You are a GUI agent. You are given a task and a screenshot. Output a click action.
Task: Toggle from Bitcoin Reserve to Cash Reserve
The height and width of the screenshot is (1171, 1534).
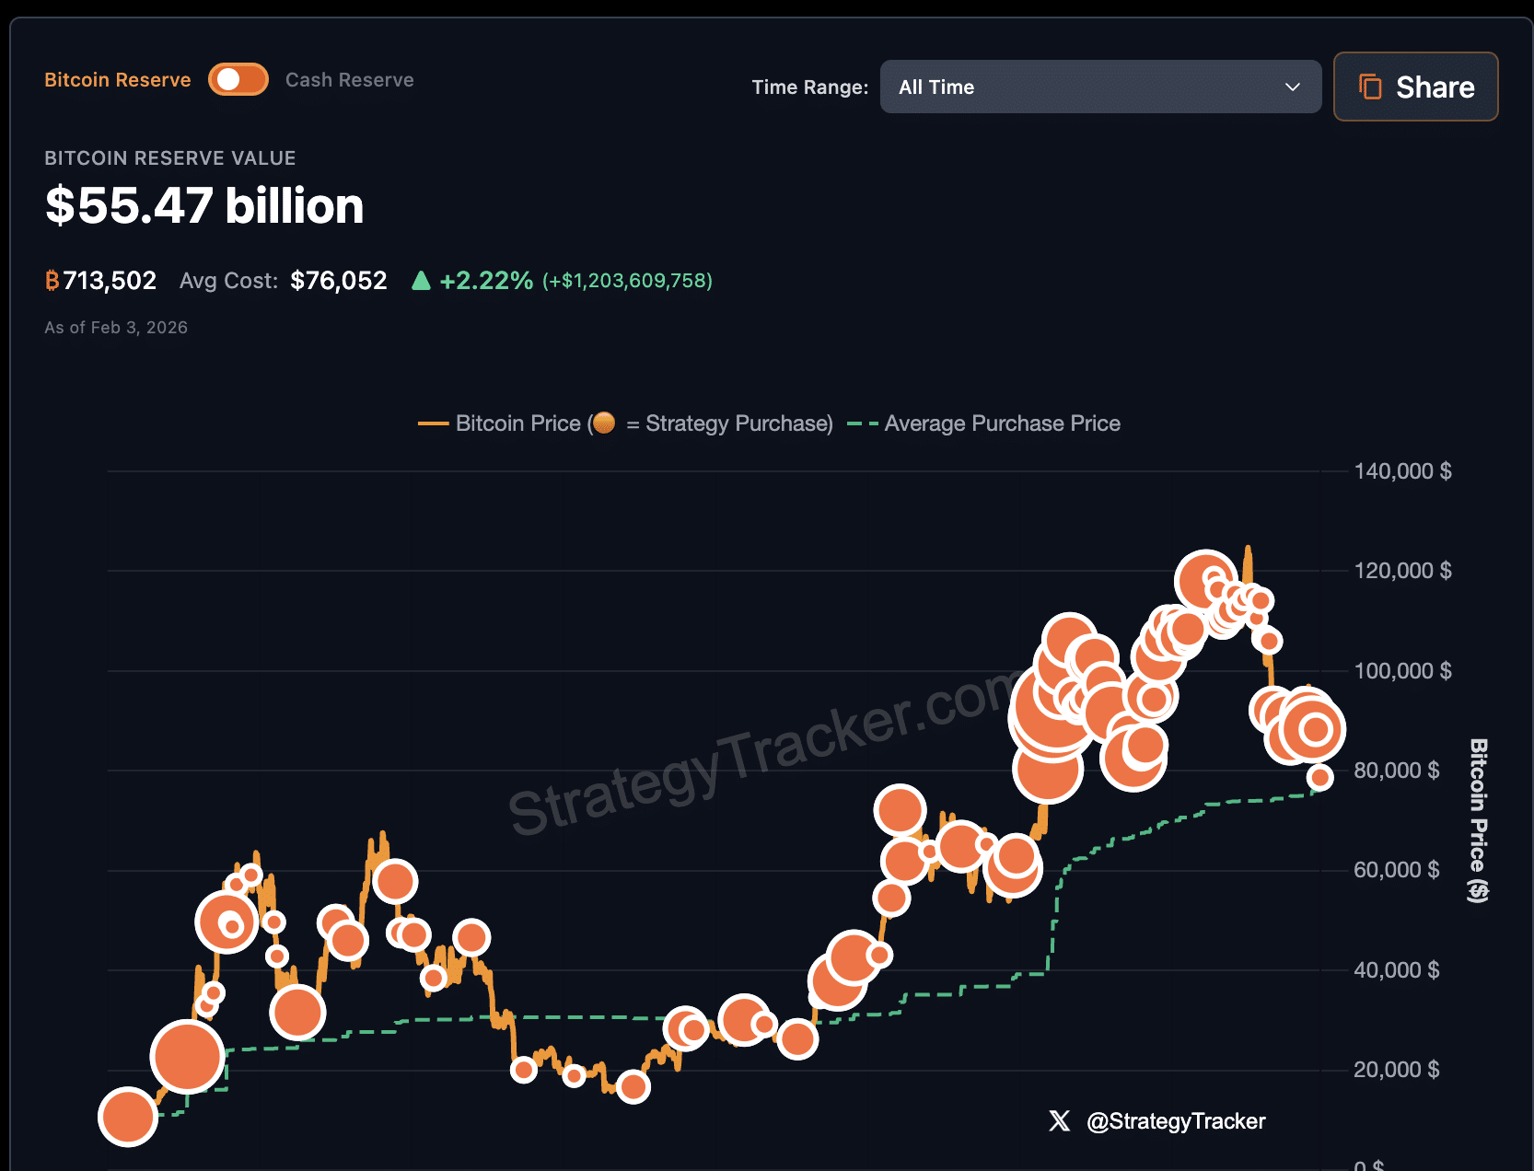(238, 79)
